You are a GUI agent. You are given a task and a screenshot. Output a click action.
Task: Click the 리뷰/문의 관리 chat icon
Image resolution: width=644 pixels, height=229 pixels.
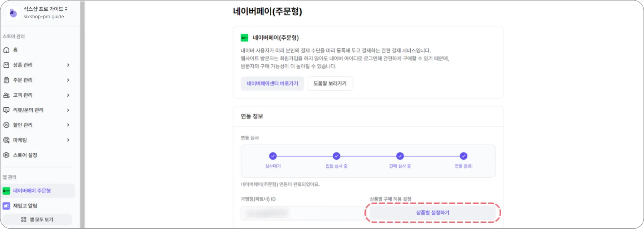6,110
